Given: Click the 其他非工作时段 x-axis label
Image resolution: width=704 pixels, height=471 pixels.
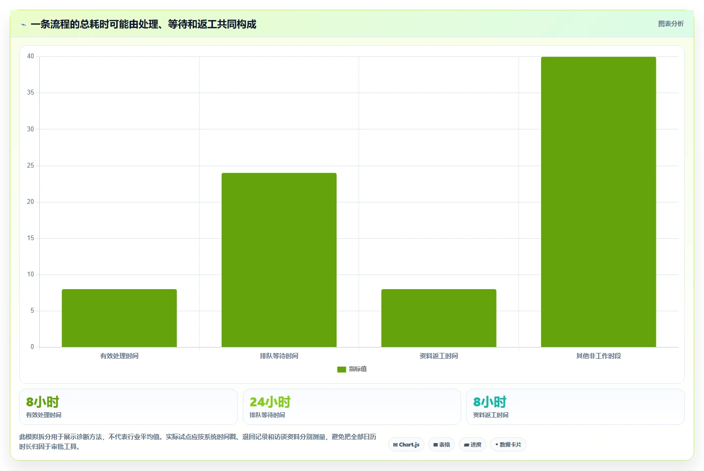Looking at the screenshot, I should tap(599, 356).
